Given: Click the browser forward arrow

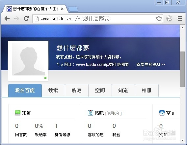Looking at the screenshot, I should (16, 19).
